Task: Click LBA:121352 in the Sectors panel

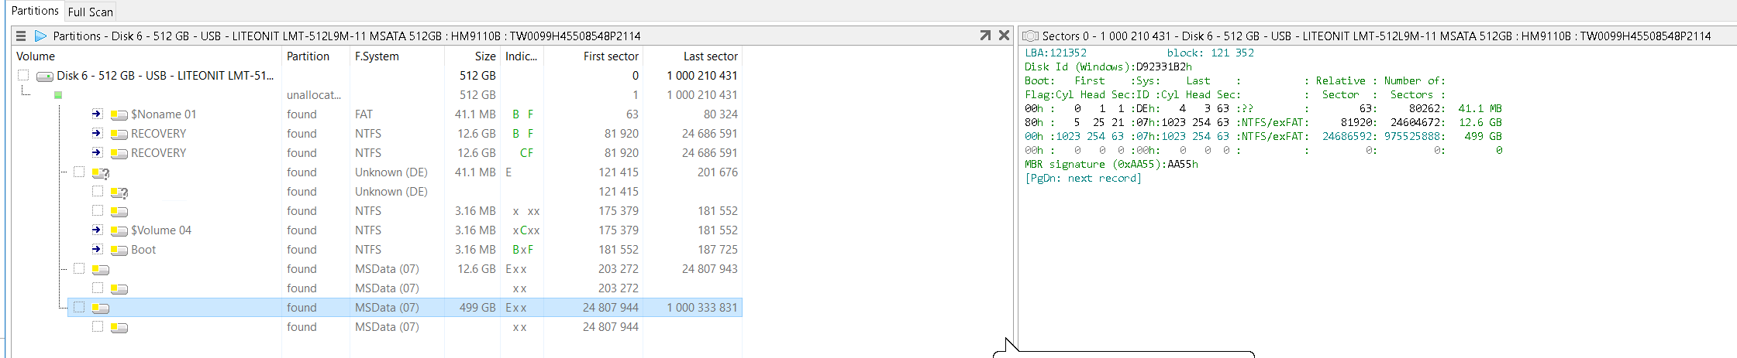Action: pos(1056,53)
